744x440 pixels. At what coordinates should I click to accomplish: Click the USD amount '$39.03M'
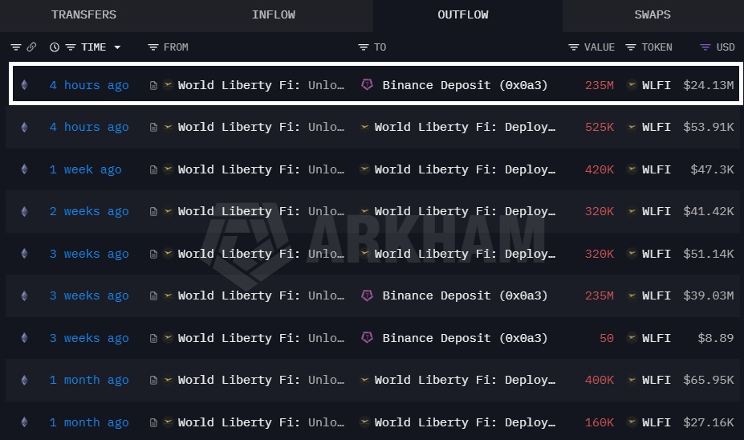709,295
